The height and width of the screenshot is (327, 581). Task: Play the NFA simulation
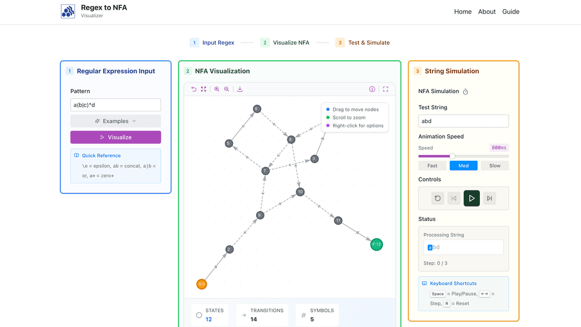[472, 198]
